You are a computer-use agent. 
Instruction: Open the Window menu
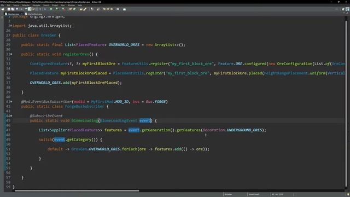(71, 5)
